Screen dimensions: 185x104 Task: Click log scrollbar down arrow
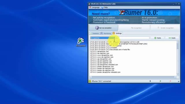(178, 75)
